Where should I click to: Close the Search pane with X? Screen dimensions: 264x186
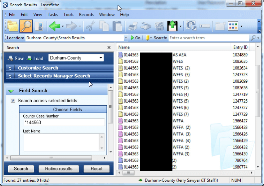pos(109,47)
